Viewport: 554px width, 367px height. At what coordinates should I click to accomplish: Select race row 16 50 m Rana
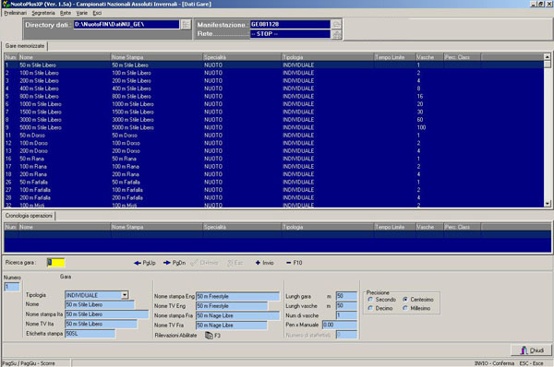point(274,159)
